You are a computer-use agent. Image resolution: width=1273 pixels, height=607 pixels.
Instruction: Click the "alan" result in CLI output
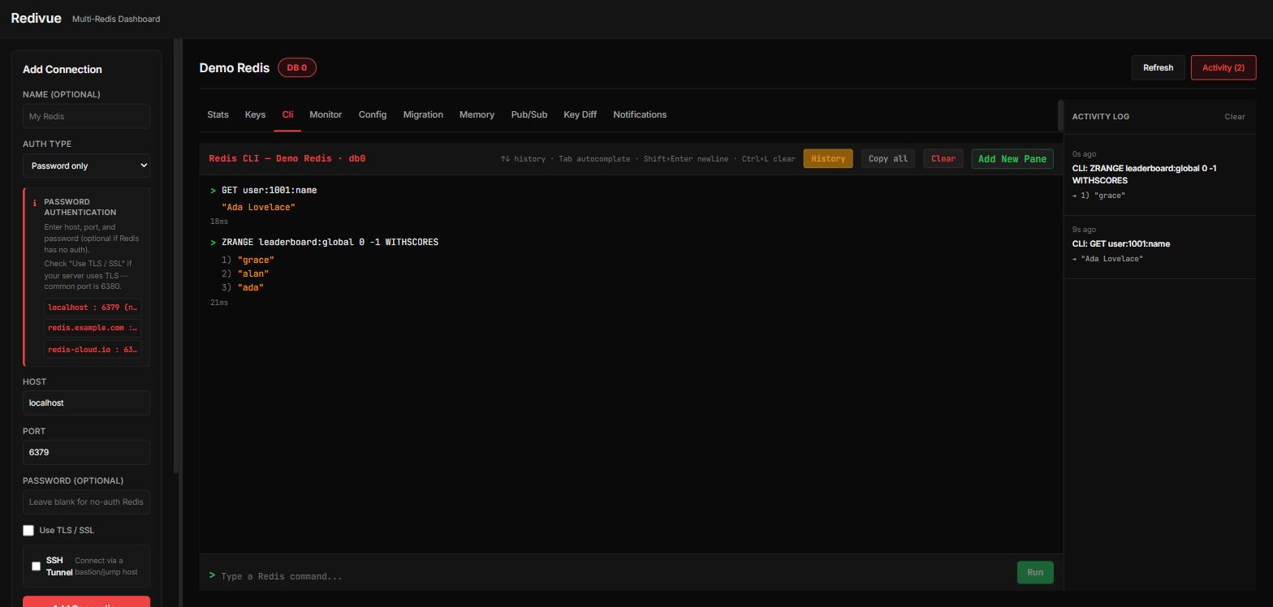[253, 273]
